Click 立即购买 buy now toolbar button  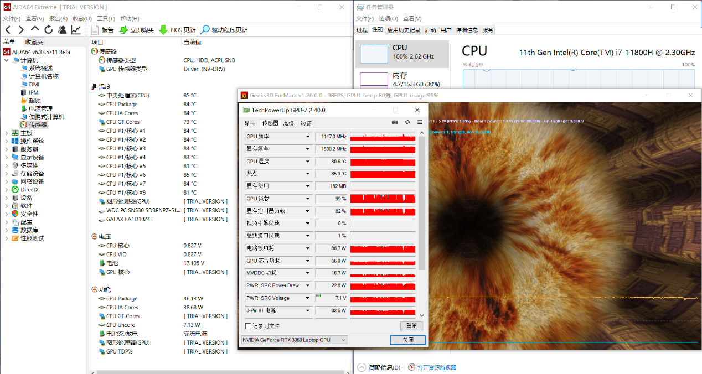pyautogui.click(x=136, y=30)
